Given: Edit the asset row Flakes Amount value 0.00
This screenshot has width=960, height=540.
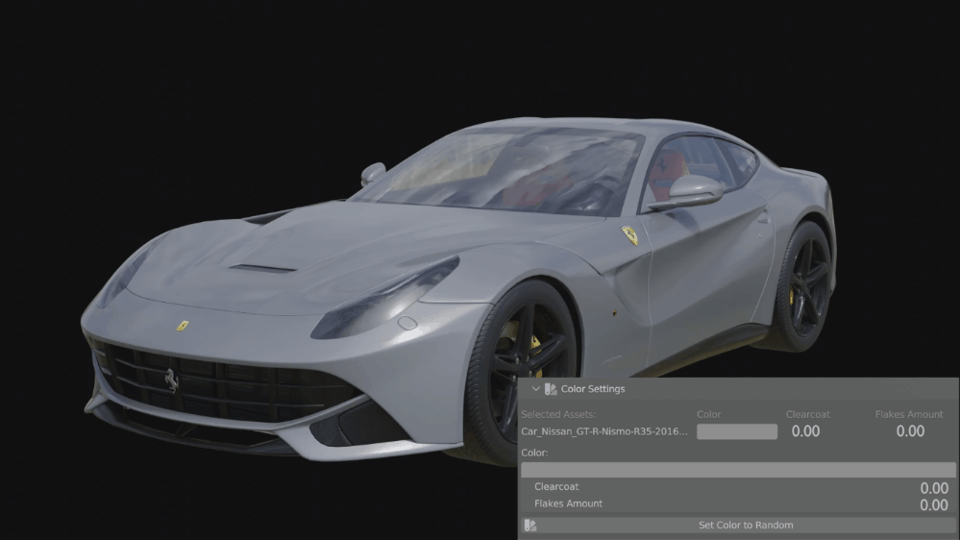Looking at the screenshot, I should 910,431.
